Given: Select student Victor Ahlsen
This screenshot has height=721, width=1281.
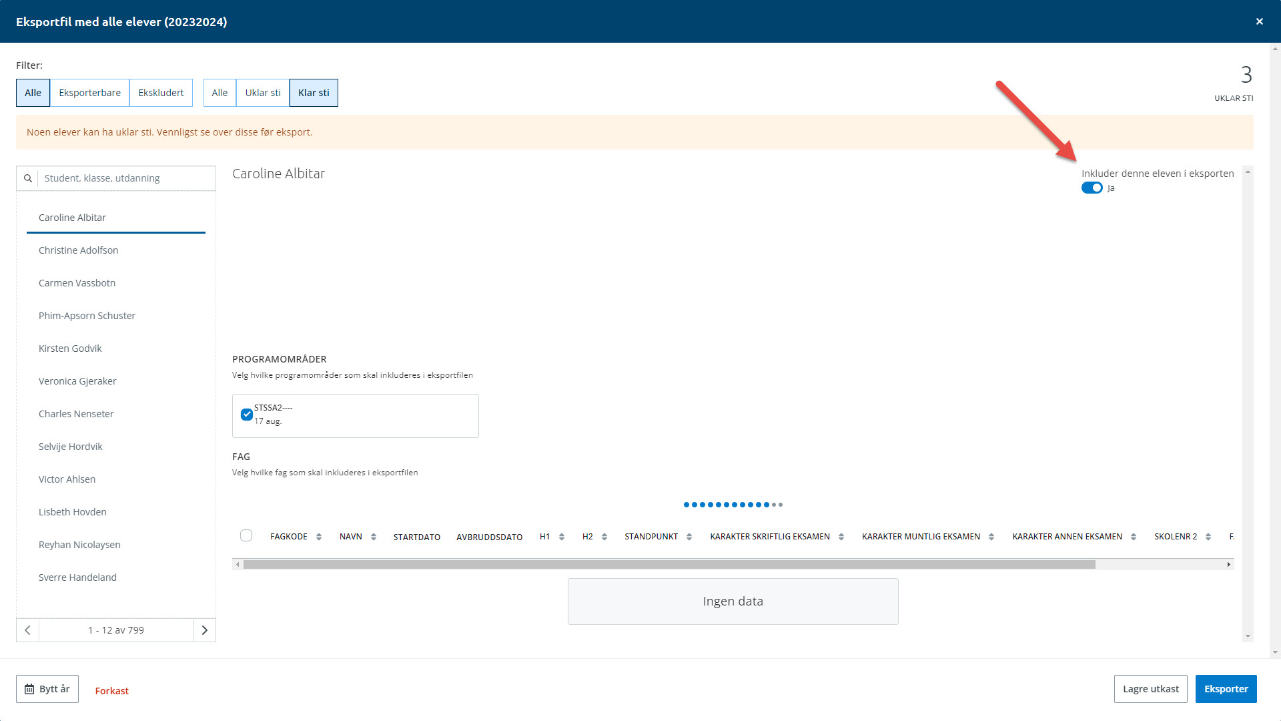Looking at the screenshot, I should tap(116, 479).
